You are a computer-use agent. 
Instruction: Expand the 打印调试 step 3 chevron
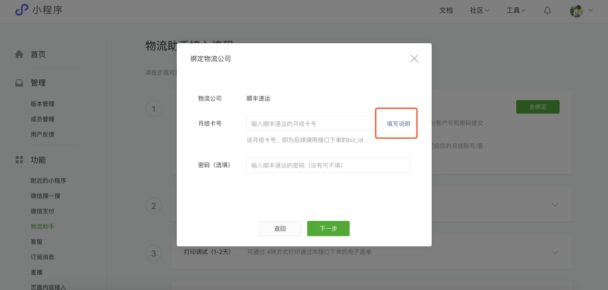click(x=555, y=252)
